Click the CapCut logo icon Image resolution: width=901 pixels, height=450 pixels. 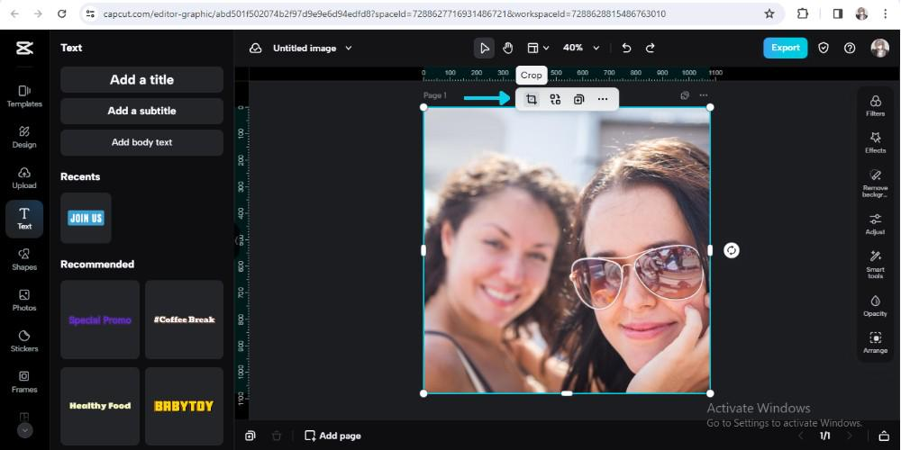[24, 49]
